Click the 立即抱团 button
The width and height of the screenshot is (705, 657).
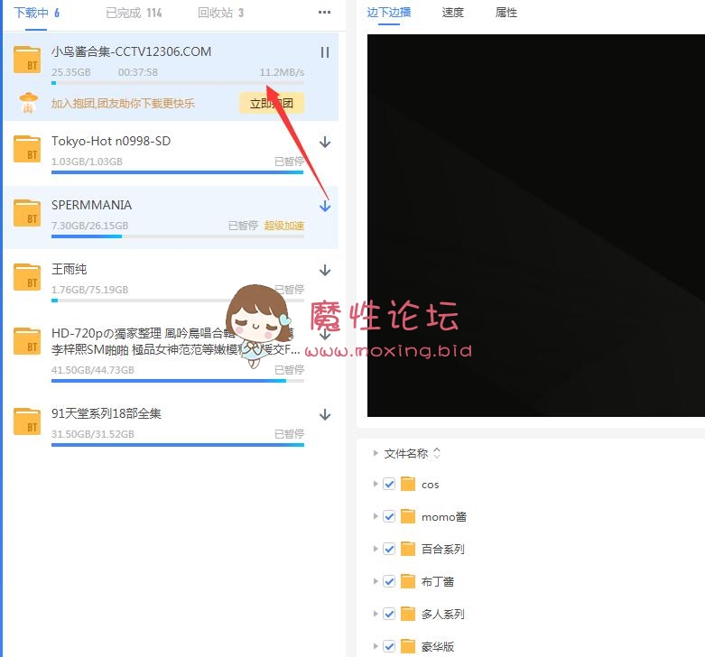click(271, 103)
